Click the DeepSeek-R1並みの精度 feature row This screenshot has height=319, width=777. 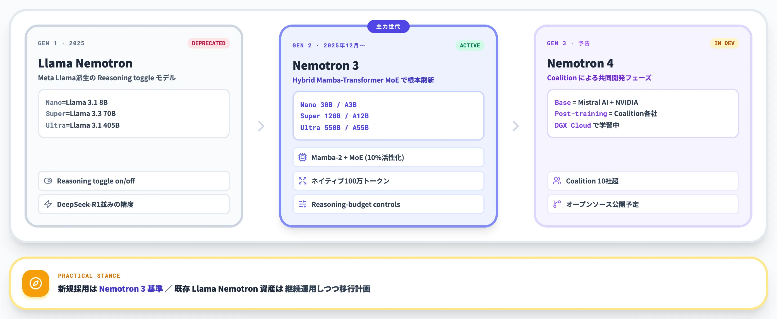[134, 204]
